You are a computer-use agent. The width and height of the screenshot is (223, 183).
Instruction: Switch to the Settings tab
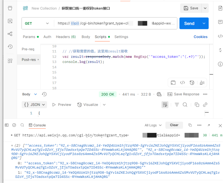(x=121, y=37)
